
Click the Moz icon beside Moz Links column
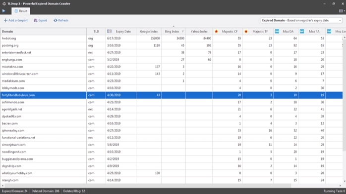329,32
